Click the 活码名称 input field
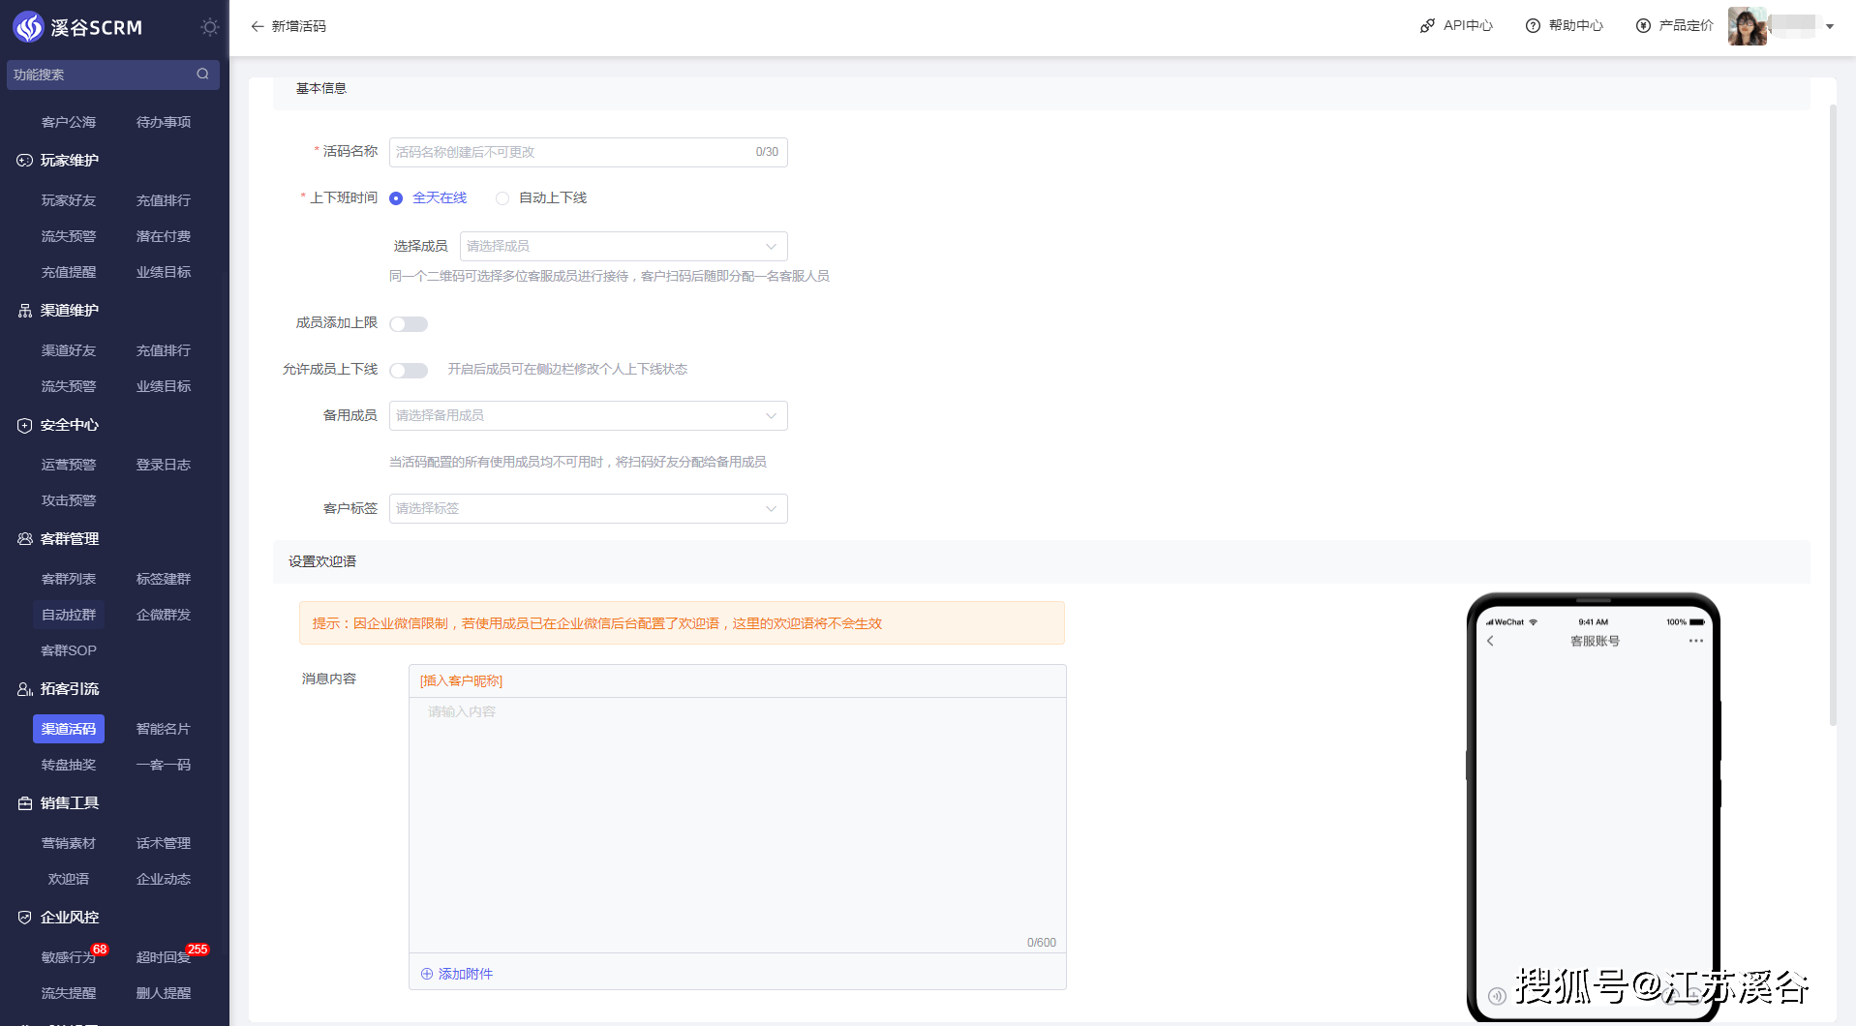This screenshot has height=1026, width=1856. point(589,152)
